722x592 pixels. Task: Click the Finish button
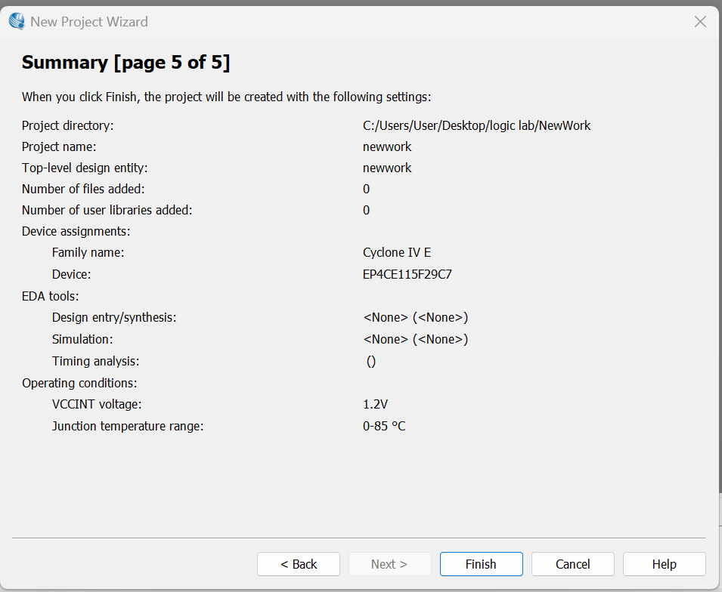[481, 564]
